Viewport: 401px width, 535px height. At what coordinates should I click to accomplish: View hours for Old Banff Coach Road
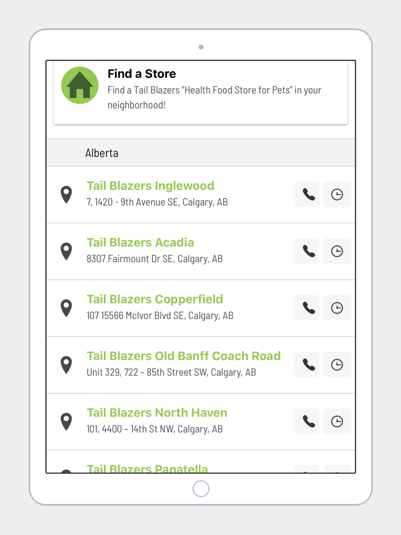coord(337,365)
